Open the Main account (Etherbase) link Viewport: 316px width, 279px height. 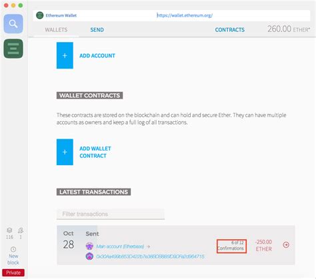tap(120, 246)
